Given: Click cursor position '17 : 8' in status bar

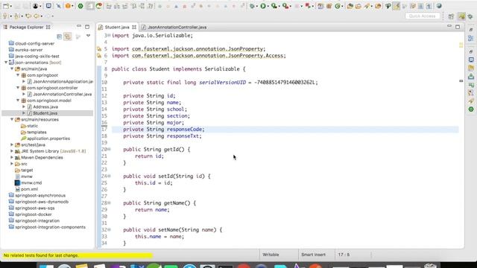Looking at the screenshot, I should pos(344,255).
